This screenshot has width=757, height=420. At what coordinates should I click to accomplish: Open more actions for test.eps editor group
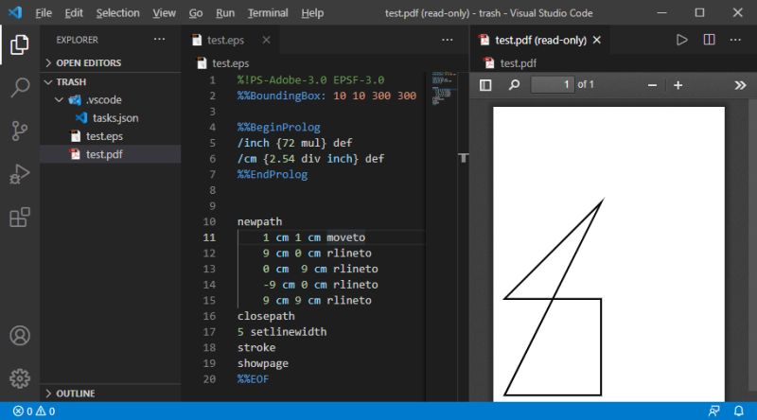[448, 40]
